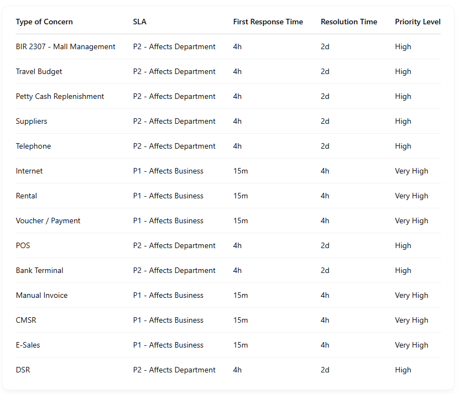
Task: Click Petty Cash Replenishment cell
Action: [60, 97]
